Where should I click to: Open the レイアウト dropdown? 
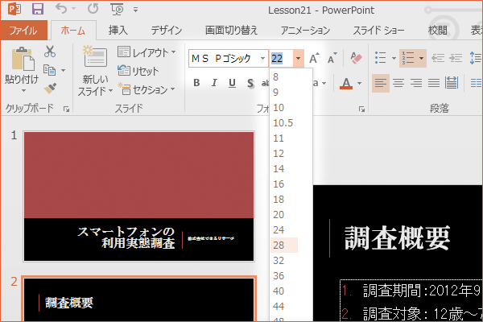click(x=147, y=52)
